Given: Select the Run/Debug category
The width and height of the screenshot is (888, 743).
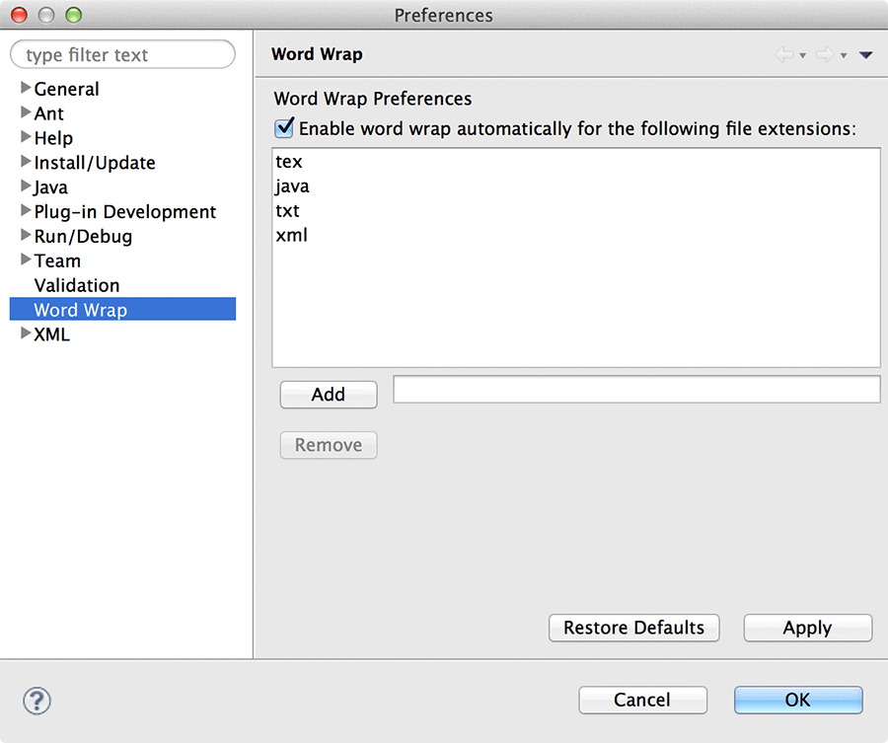Looking at the screenshot, I should click(x=83, y=236).
